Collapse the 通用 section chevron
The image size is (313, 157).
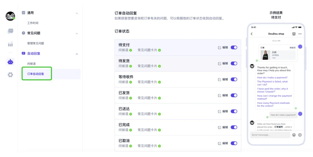[x=77, y=13]
